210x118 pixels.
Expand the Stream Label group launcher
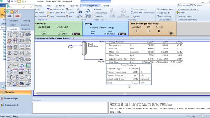coord(106,20)
